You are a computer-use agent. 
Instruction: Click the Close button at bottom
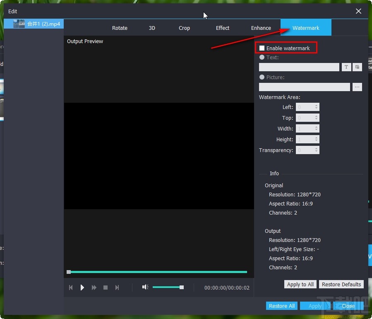pos(348,306)
